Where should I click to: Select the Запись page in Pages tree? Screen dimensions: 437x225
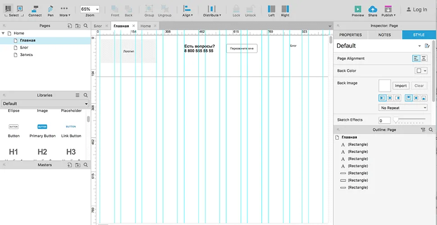pos(26,55)
